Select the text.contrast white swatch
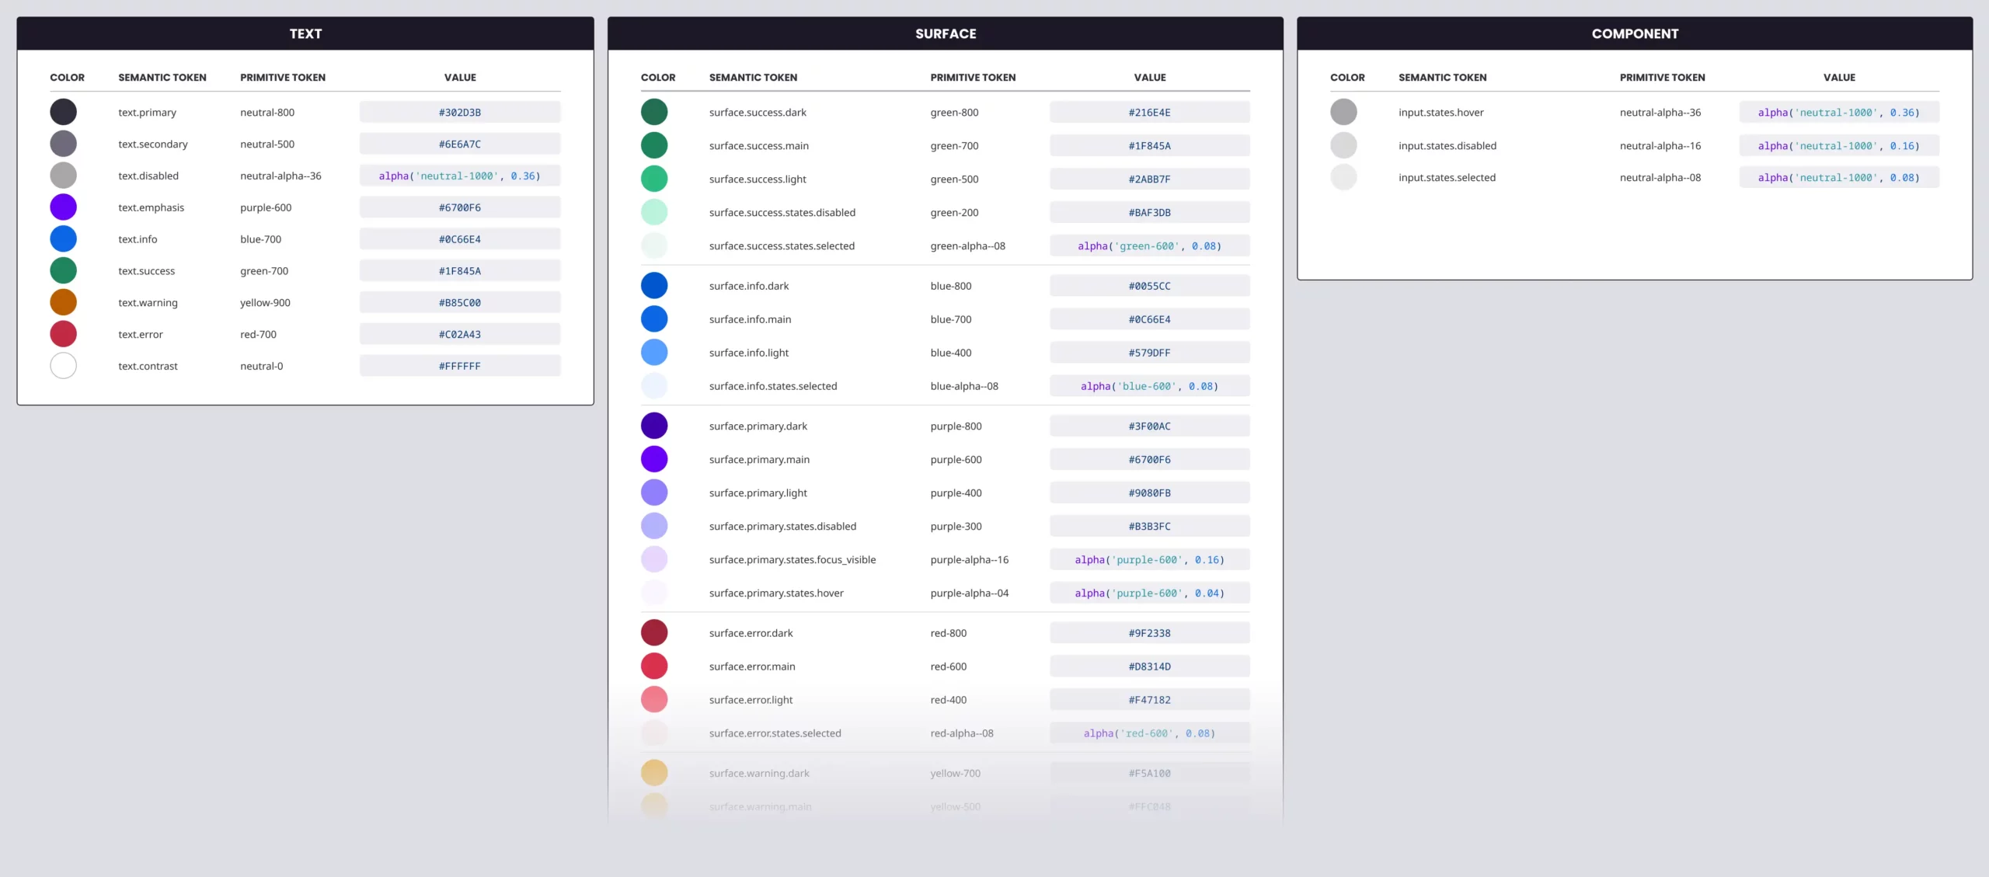The height and width of the screenshot is (877, 1989). pyautogui.click(x=63, y=366)
